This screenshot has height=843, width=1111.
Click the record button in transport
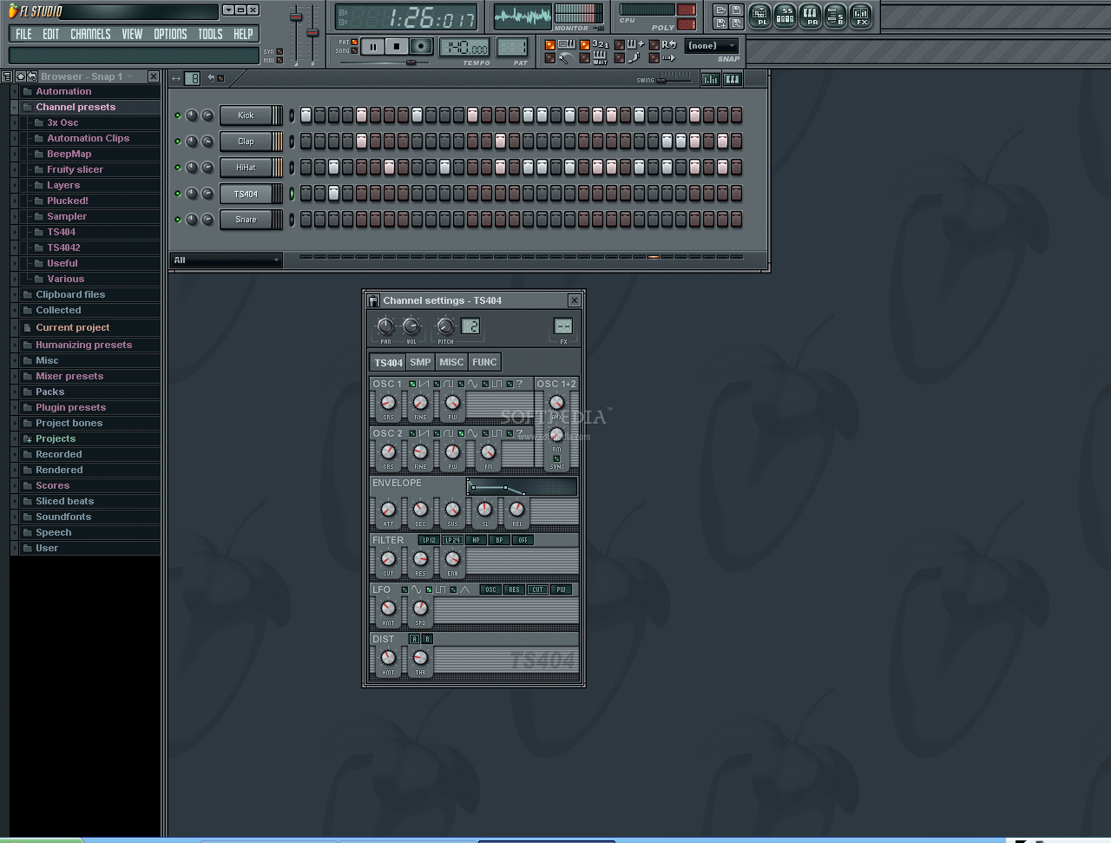pos(421,47)
